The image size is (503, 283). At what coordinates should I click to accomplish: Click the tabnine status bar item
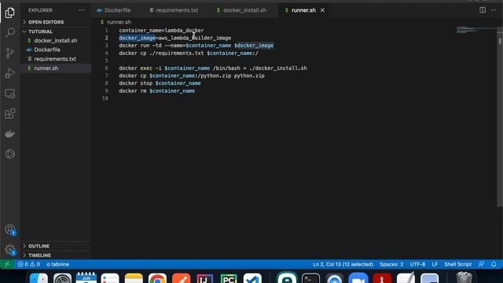pos(57,264)
